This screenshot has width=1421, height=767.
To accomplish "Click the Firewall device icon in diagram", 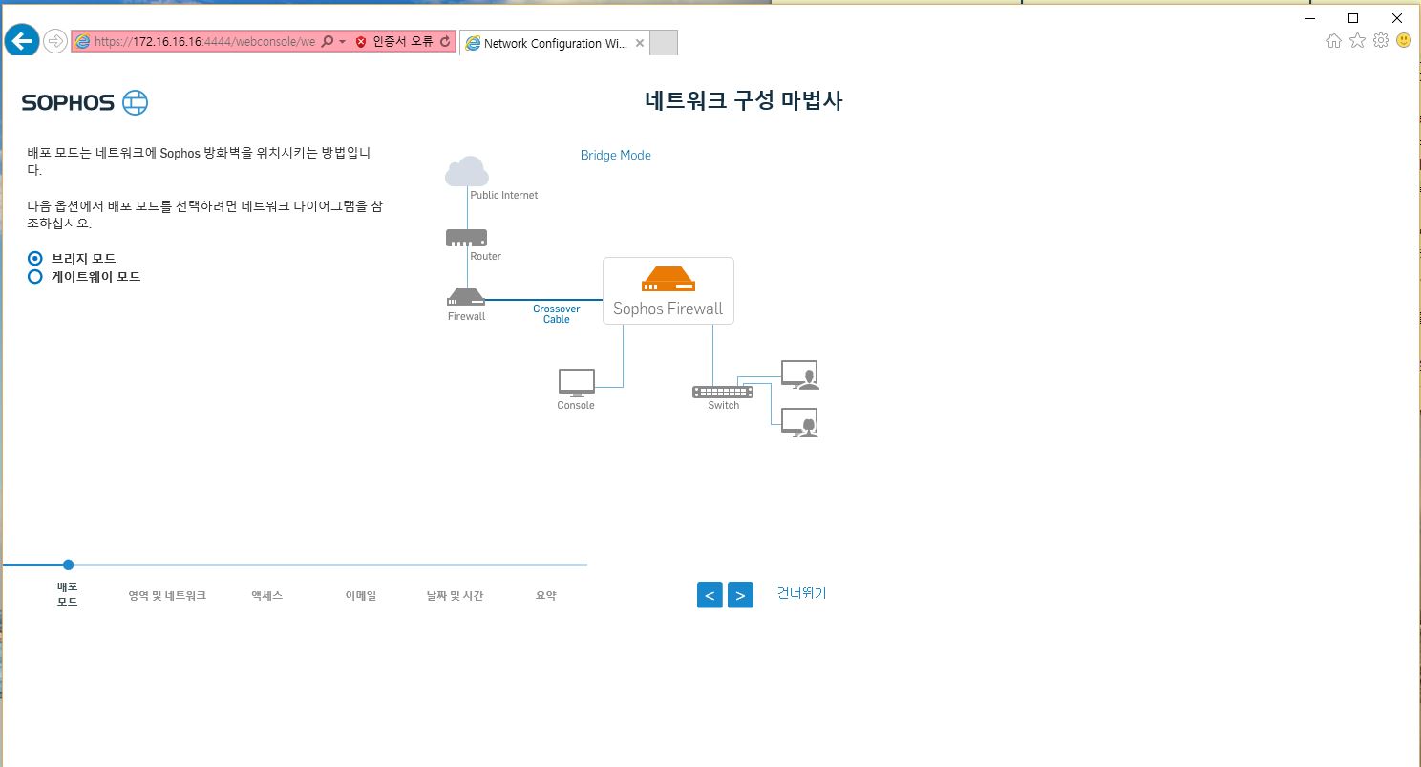I will (x=466, y=297).
